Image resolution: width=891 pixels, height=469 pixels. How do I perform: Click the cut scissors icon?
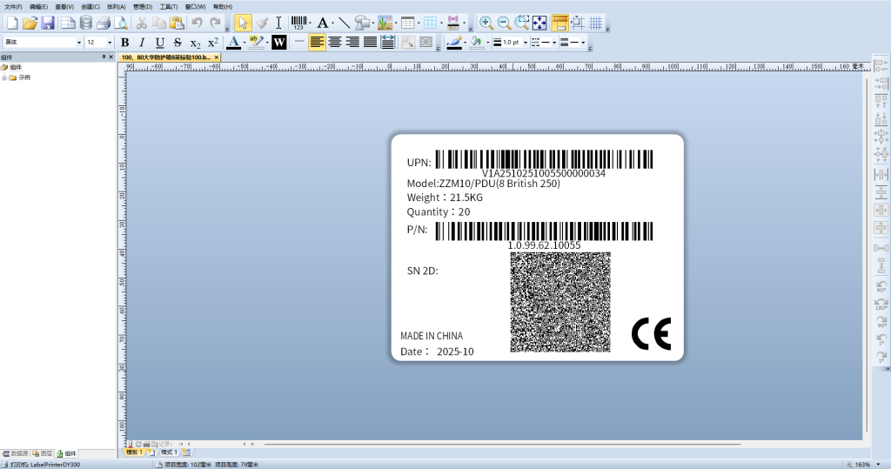tap(142, 23)
